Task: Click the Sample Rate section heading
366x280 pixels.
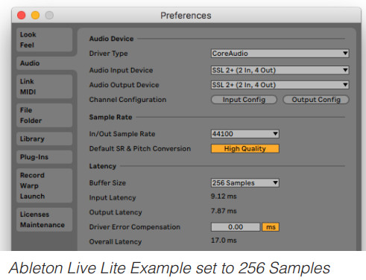Action: pyautogui.click(x=110, y=117)
